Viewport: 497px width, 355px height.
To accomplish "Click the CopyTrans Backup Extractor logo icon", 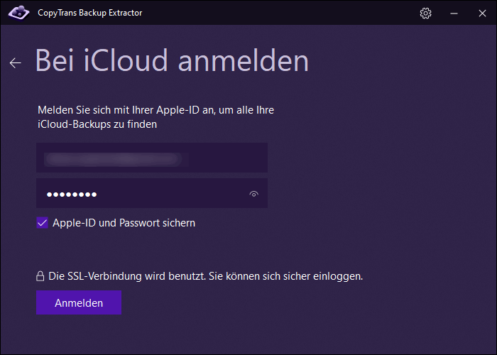I will click(18, 13).
